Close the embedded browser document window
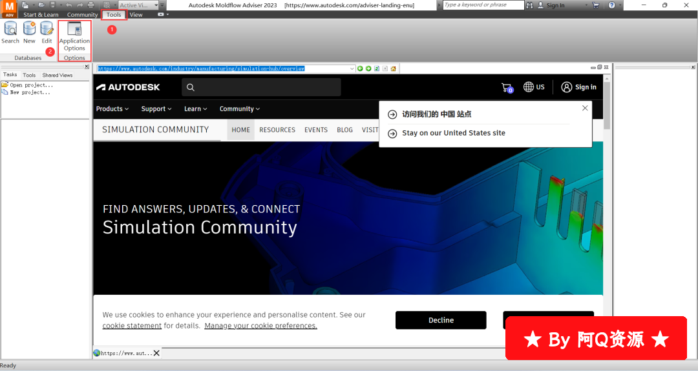The width and height of the screenshot is (698, 371). coord(606,67)
